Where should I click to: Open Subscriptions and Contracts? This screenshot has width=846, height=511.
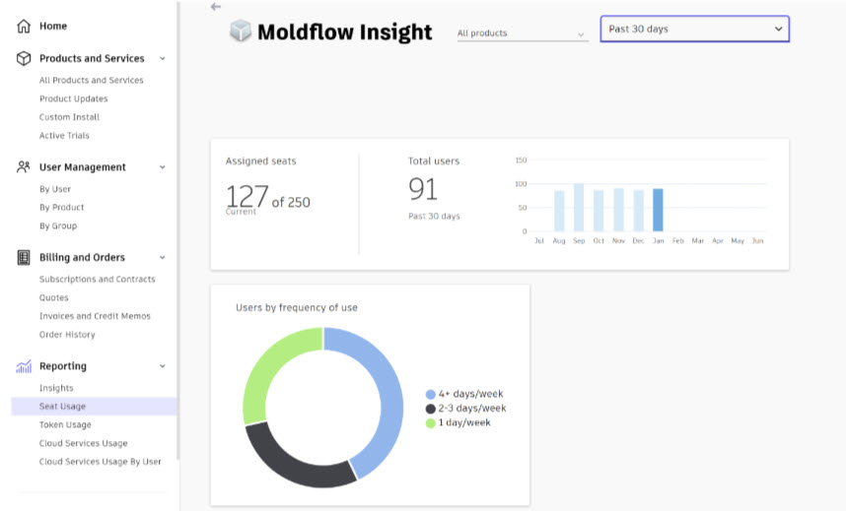97,280
